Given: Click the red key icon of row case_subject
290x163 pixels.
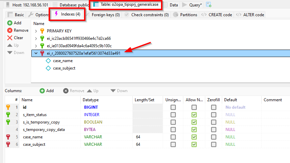Looking at the screenshot, I should click(8, 144).
